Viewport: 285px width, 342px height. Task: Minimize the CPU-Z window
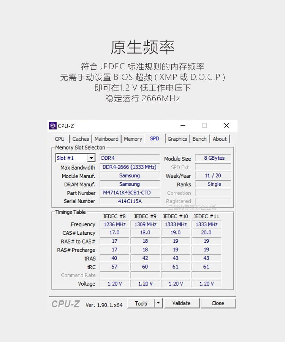[183, 126]
